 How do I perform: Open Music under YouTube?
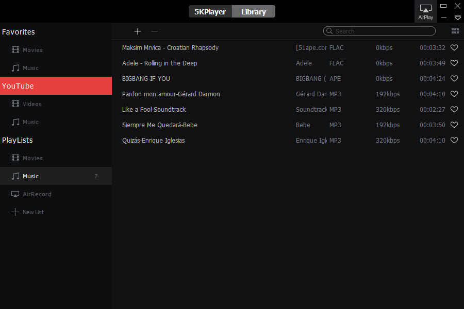56,122
